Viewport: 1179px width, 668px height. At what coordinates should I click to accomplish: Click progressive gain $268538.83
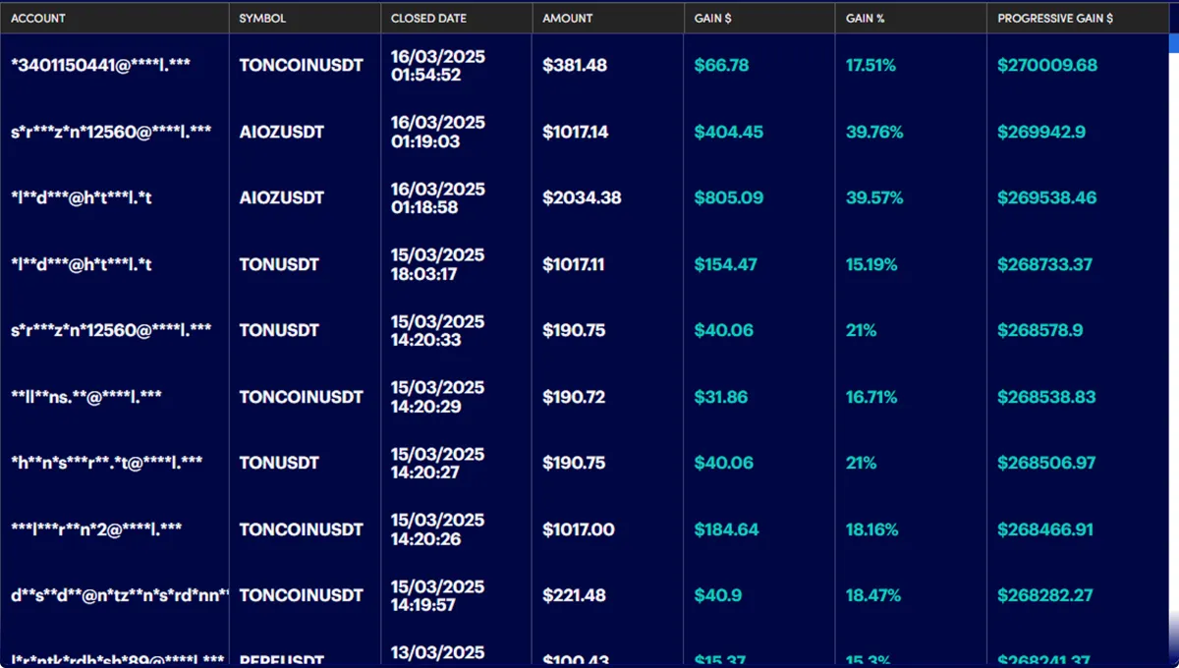(1046, 397)
